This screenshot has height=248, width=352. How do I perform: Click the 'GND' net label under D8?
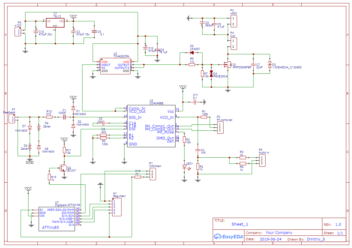click(30, 163)
